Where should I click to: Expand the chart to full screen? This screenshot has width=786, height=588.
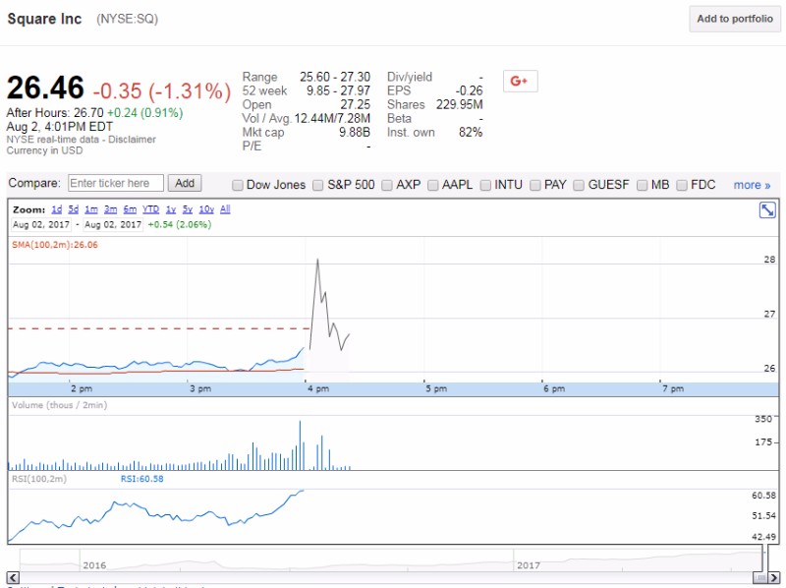(767, 209)
